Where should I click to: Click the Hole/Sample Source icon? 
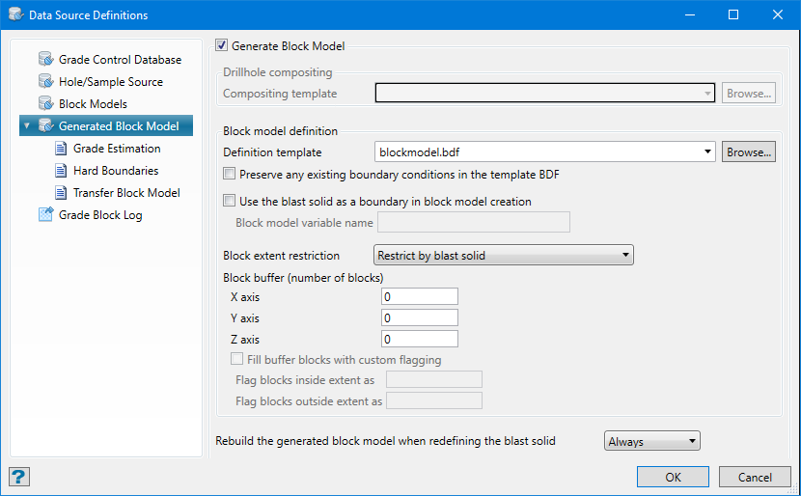(45, 82)
